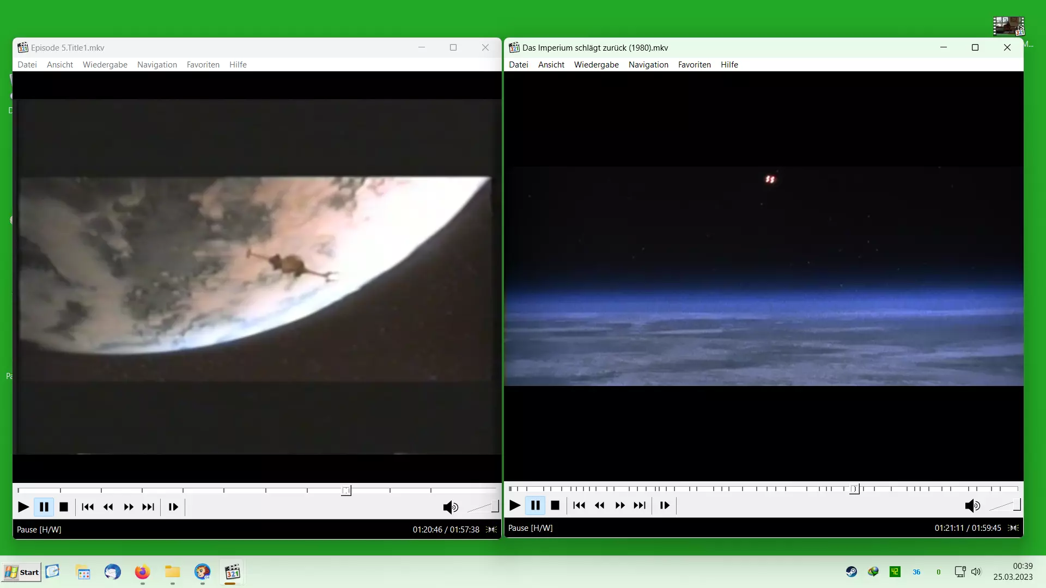Open Steam from the system tray

pos(851,572)
